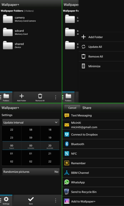The image size is (124, 206).
Task: Select Update All from the menu
Action: pos(101,47)
